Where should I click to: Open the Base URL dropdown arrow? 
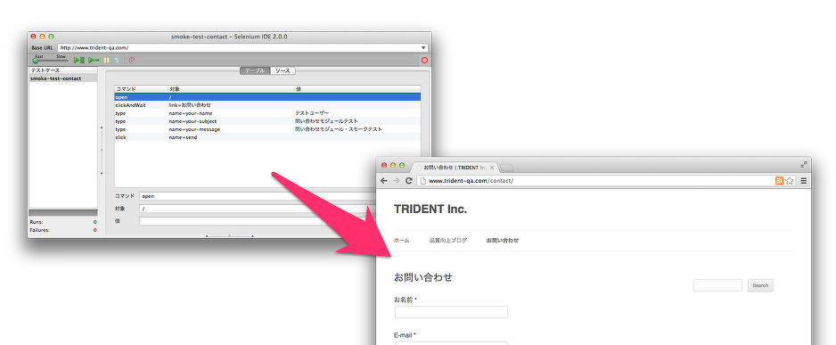[x=423, y=47]
